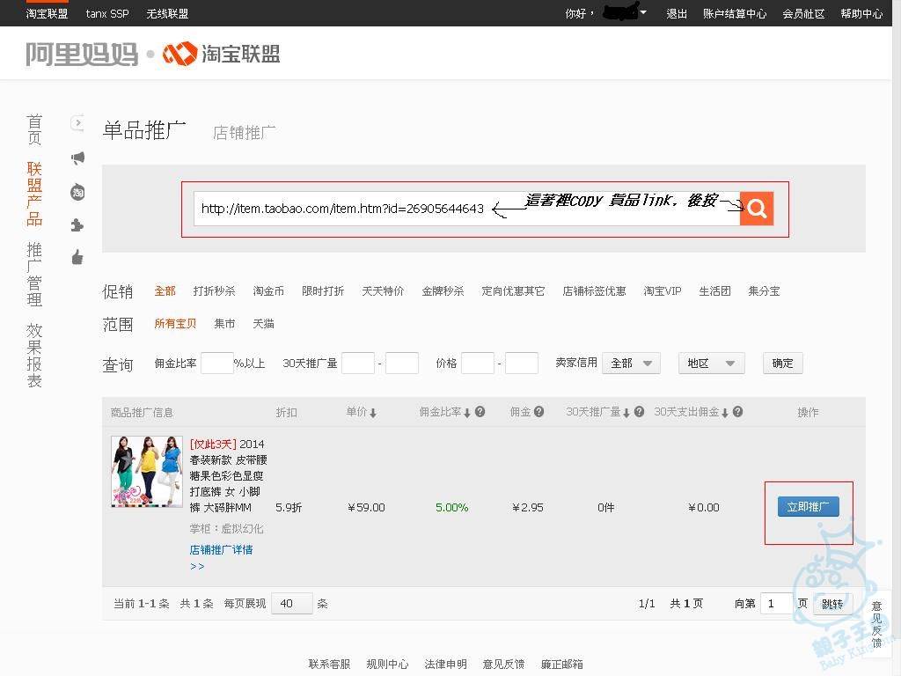Filter promotions by 打折秒杀

215,290
